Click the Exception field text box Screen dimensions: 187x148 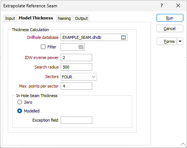pos(76,120)
